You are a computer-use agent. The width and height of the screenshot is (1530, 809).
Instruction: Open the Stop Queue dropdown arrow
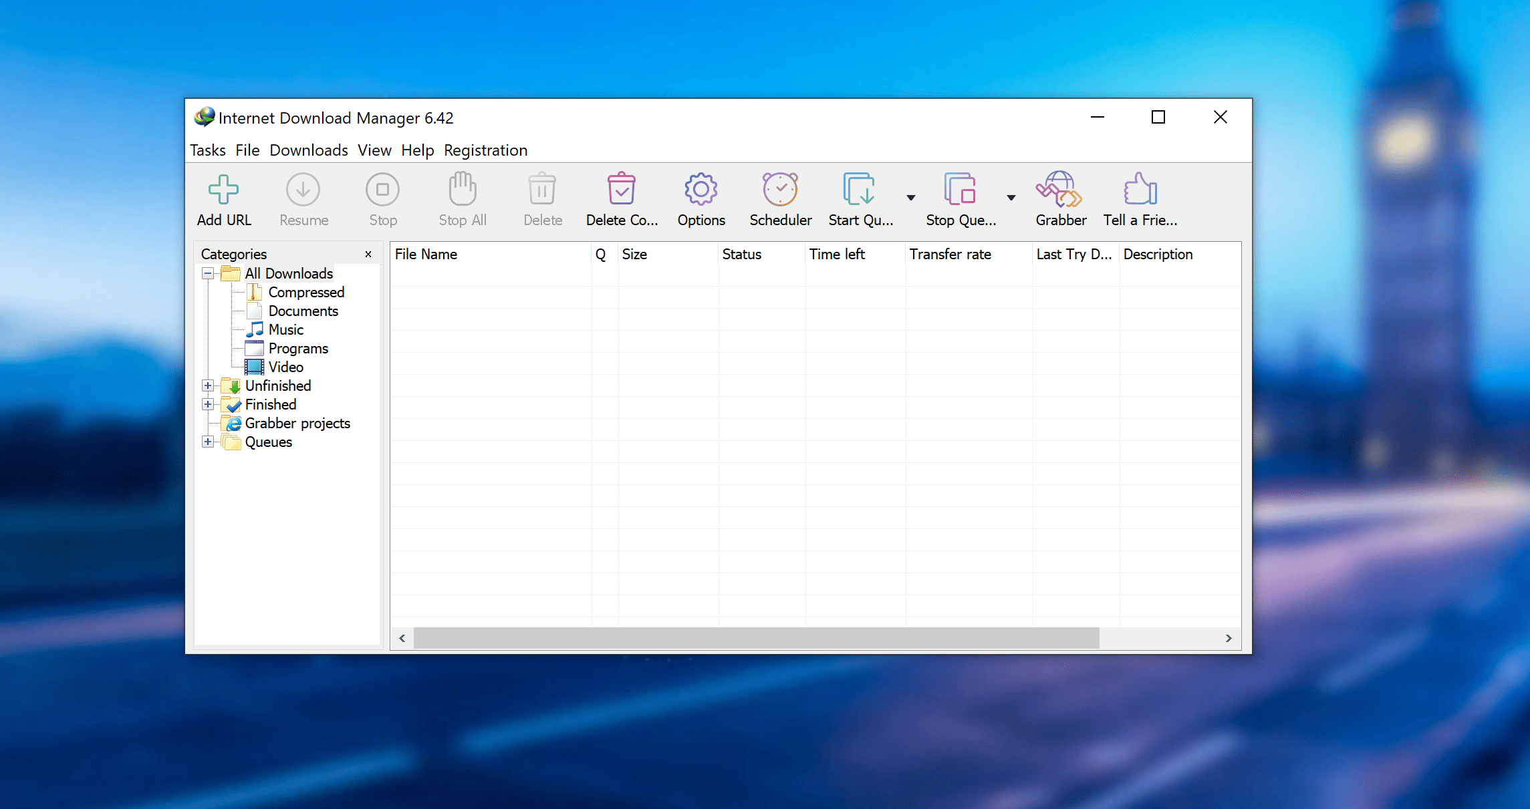pos(1011,198)
